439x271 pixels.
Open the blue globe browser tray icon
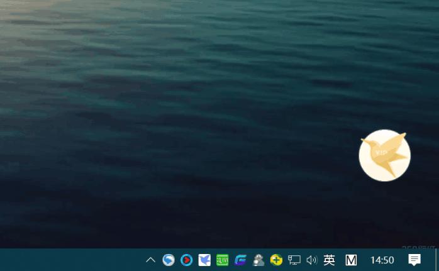(169, 260)
